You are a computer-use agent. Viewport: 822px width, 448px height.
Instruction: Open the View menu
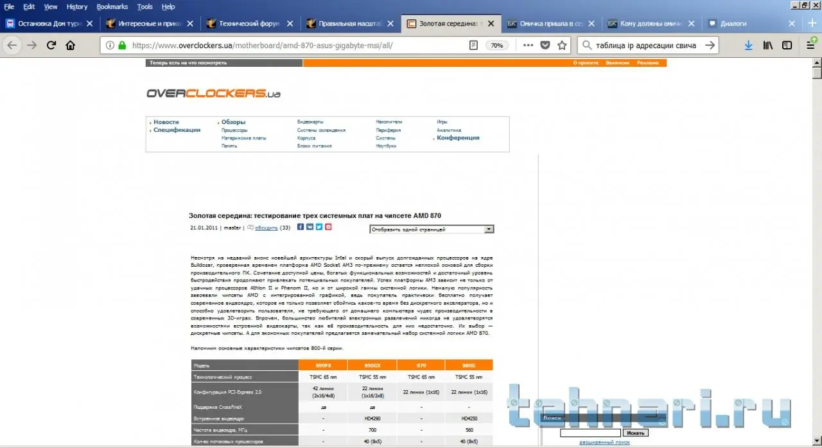point(51,6)
